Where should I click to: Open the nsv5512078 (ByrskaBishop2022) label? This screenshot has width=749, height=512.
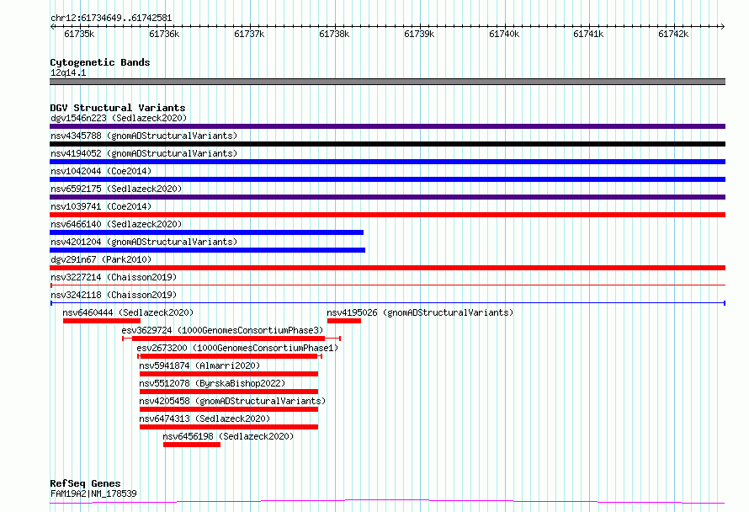click(x=212, y=383)
